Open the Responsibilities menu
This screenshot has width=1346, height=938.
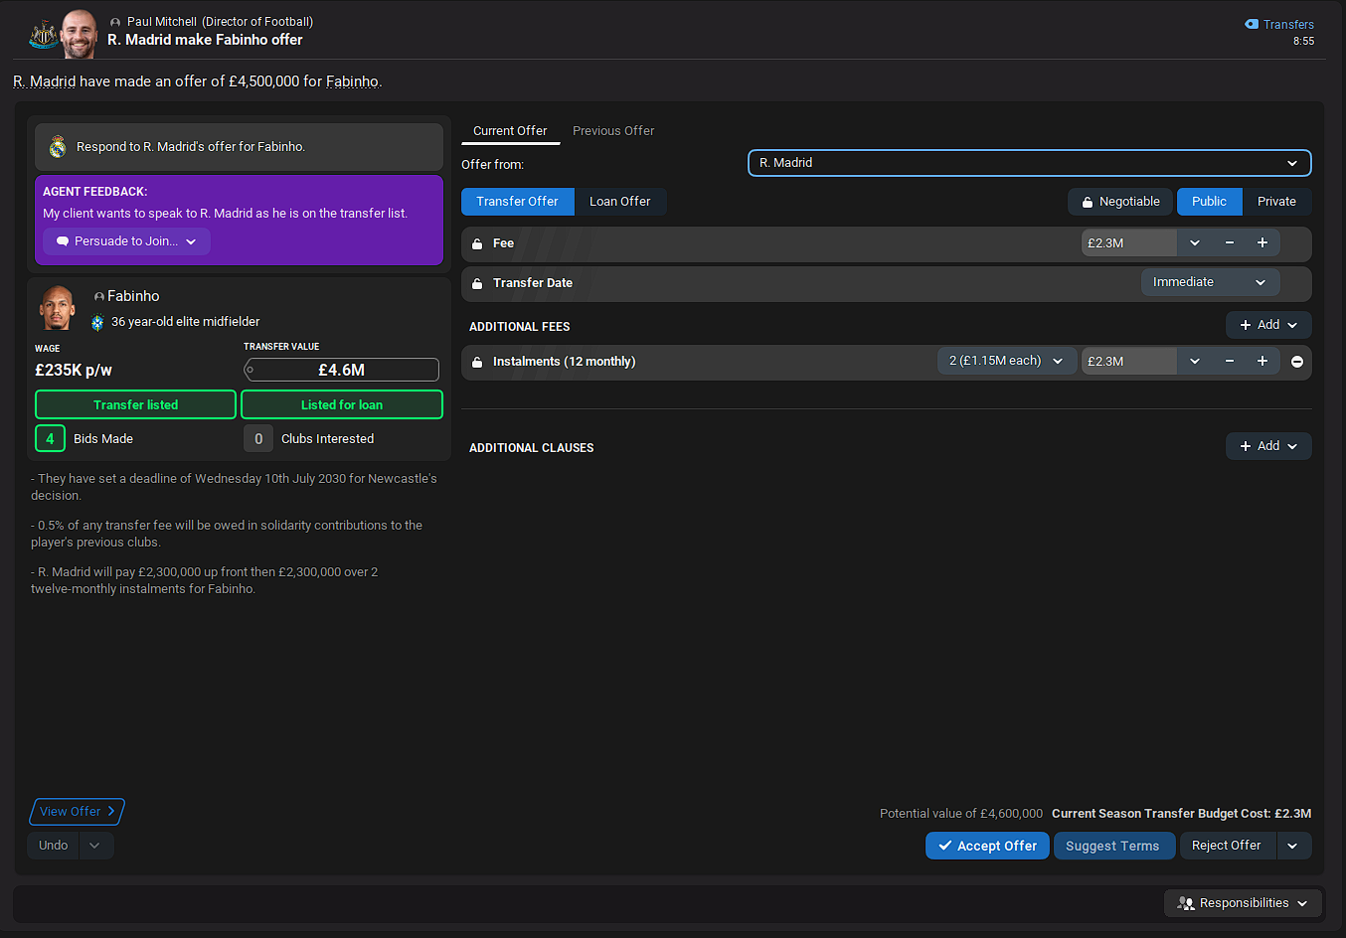pos(1244,903)
